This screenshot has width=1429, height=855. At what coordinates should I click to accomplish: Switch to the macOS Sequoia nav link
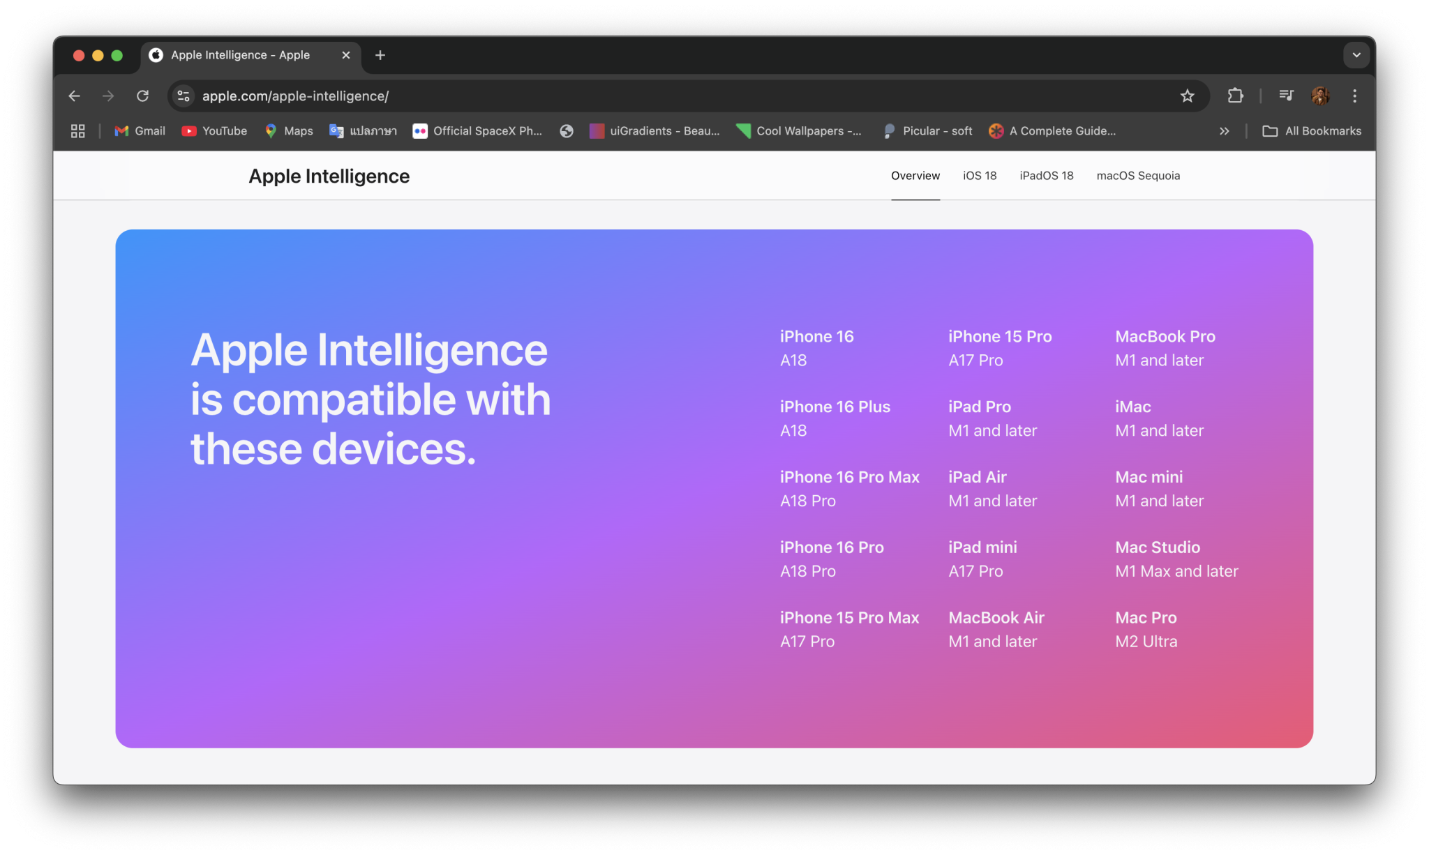(x=1138, y=176)
